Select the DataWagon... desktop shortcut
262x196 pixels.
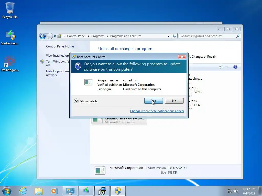pos(10,64)
